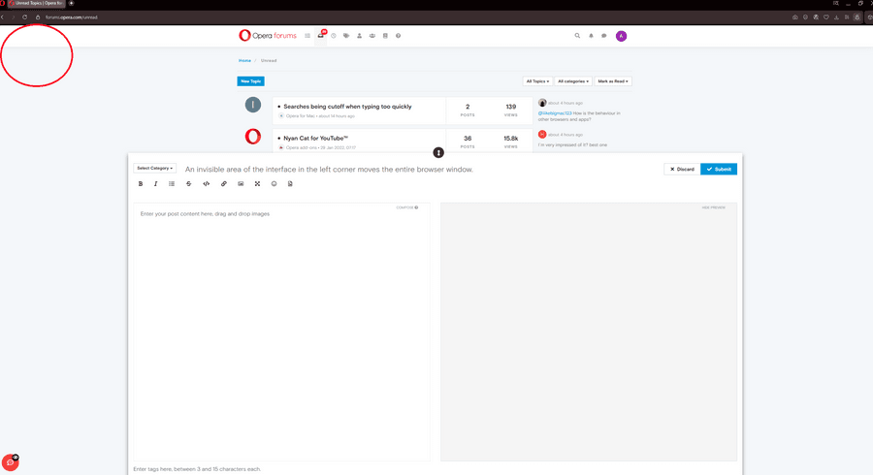Click the upload file icon in composer

pos(290,184)
